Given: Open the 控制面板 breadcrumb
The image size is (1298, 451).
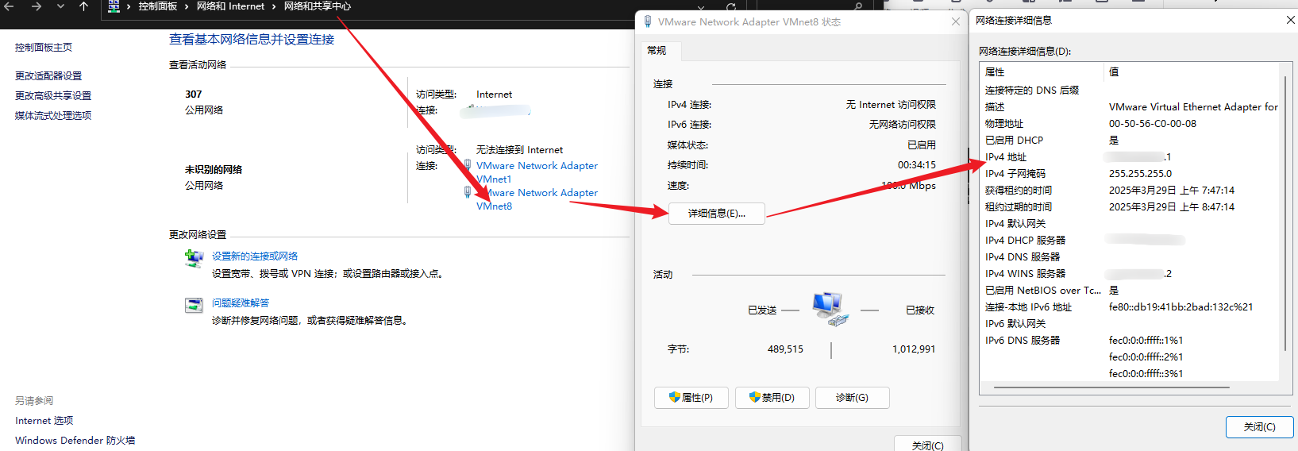Looking at the screenshot, I should 158,6.
